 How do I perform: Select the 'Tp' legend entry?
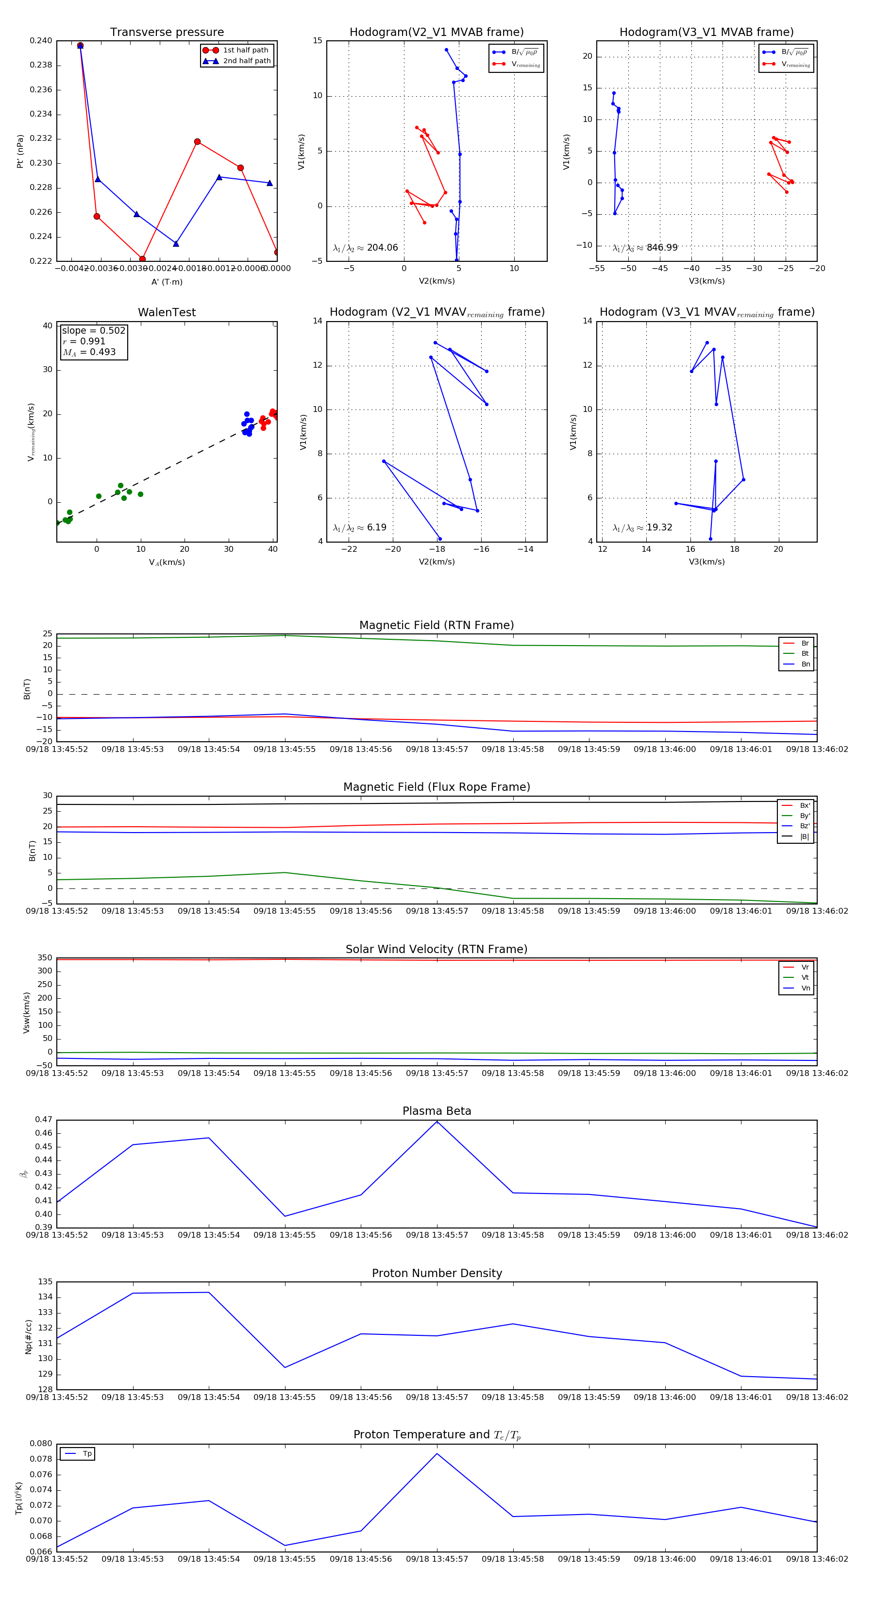[78, 1454]
